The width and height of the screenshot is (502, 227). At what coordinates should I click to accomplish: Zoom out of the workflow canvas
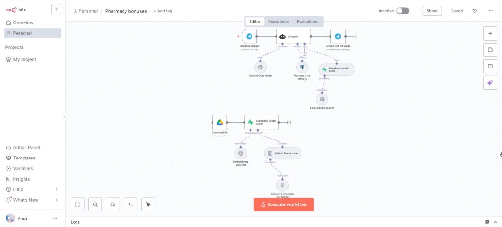coord(113,204)
